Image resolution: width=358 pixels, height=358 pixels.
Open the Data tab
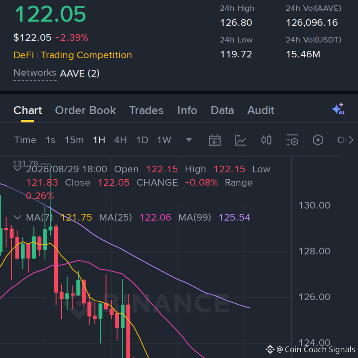pos(222,110)
